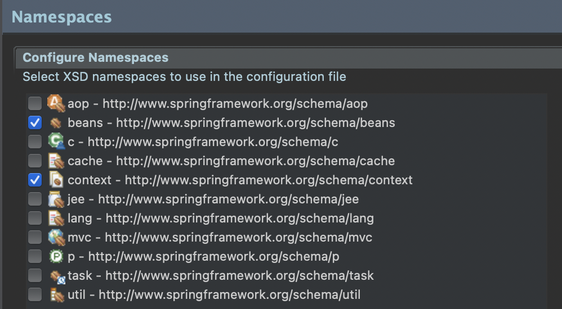Click the lang namespace icon
The height and width of the screenshot is (309, 562).
pos(56,218)
